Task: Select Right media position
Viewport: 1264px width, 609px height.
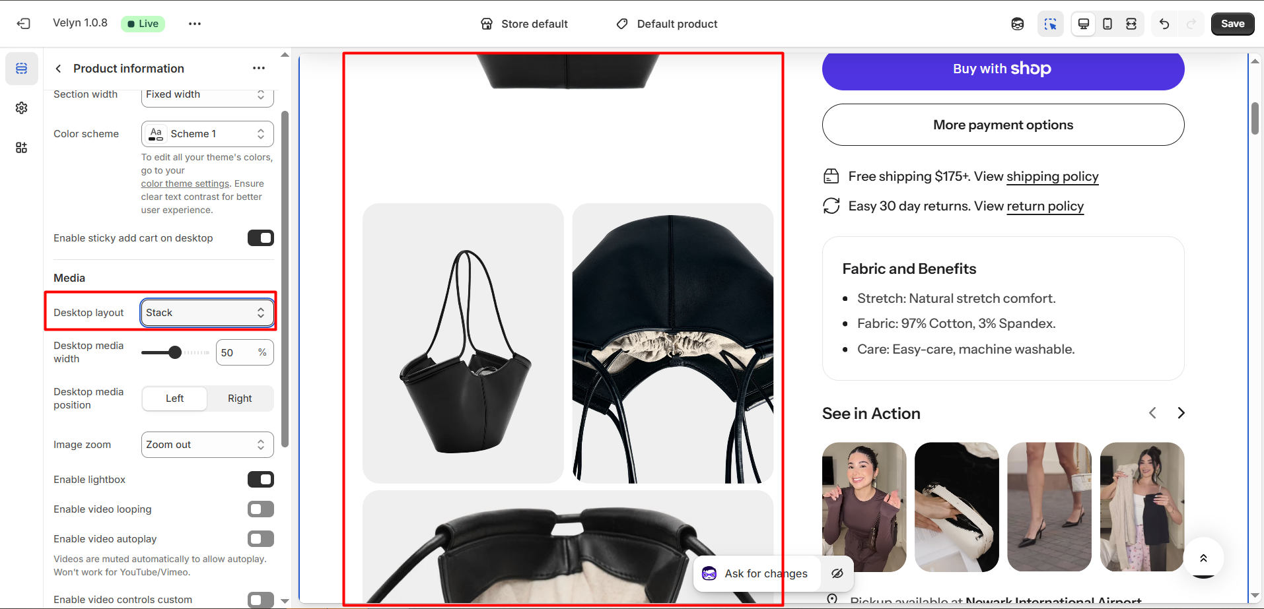Action: [240, 399]
